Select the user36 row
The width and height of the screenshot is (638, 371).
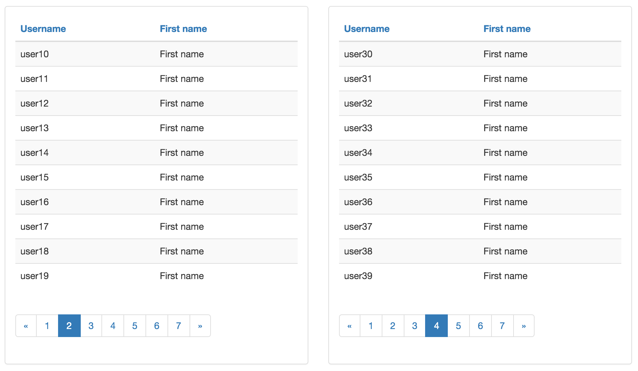[x=480, y=202]
